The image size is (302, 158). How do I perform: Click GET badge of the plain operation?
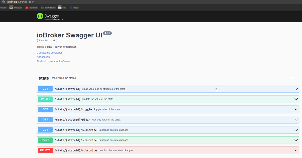click(45, 120)
